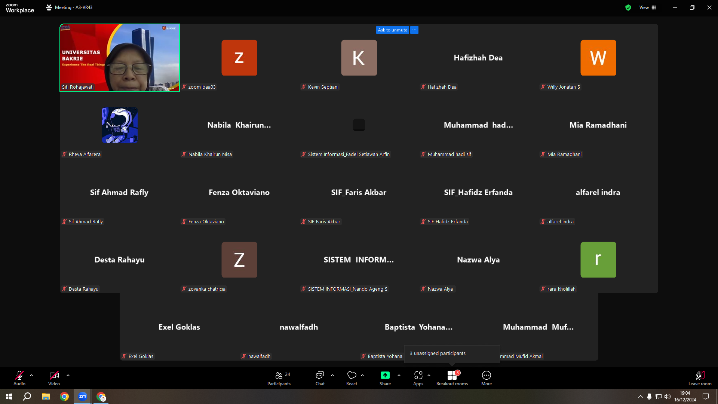Viewport: 718px width, 404px height.
Task: Open the three-dot menu beside Ask to unmute
Action: click(x=414, y=30)
